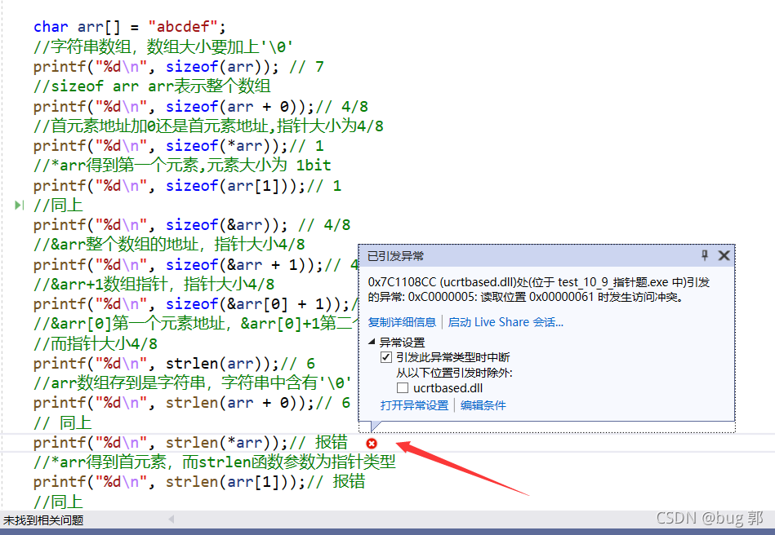Image resolution: width=775 pixels, height=535 pixels.
Task: Click the comment //*arr得到首元素
Action: (x=215, y=462)
